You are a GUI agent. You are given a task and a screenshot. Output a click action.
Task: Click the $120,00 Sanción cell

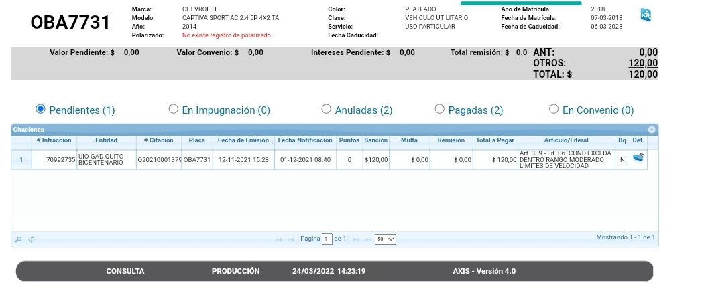[x=375, y=159]
